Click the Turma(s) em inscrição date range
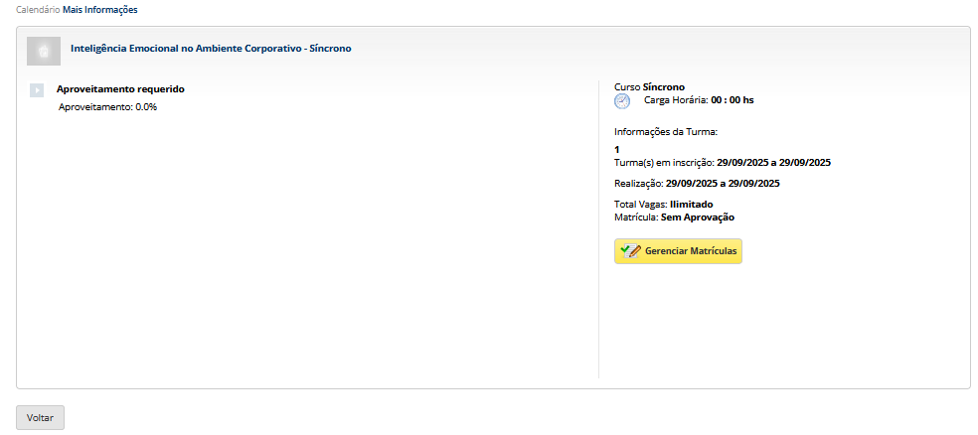This screenshot has width=978, height=435. 773,162
